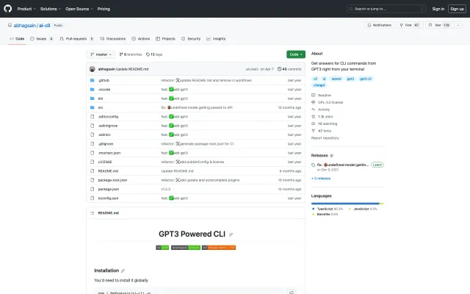The height and width of the screenshot is (294, 470).
Task: Click the src folder icon
Action: pyautogui.click(x=91, y=107)
